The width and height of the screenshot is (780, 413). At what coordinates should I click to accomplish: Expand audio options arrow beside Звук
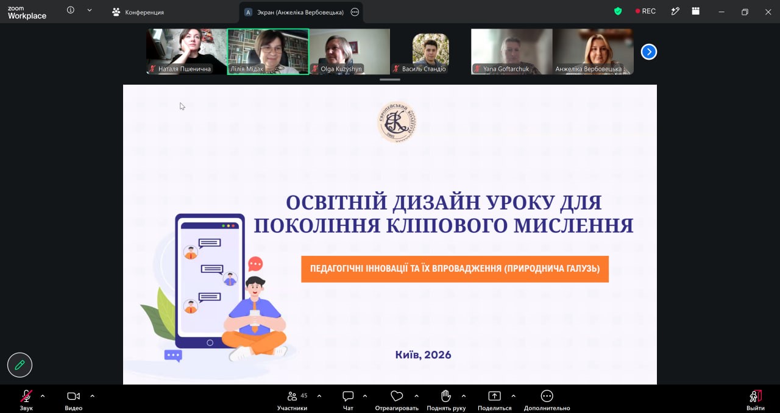pyautogui.click(x=43, y=396)
